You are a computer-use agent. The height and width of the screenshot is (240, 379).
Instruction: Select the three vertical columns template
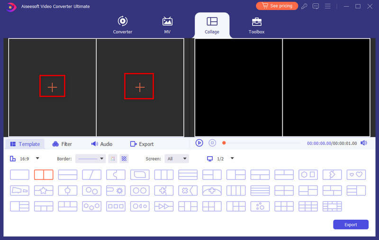pyautogui.click(x=164, y=175)
